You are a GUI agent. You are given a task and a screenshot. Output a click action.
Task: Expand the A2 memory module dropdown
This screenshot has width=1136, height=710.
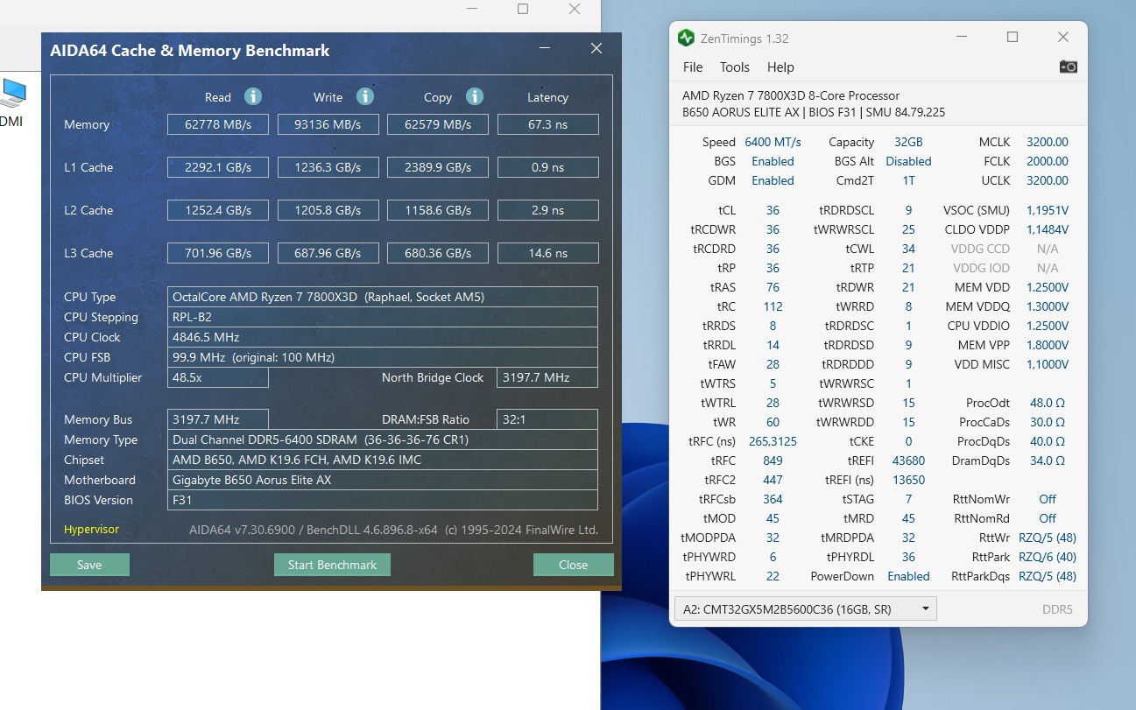point(805,608)
